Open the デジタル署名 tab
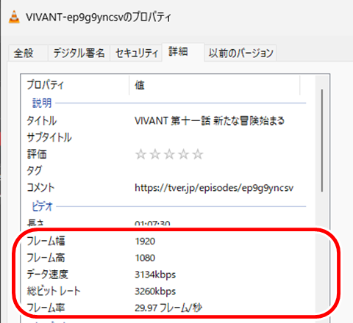The width and height of the screenshot is (353, 323). pyautogui.click(x=79, y=53)
